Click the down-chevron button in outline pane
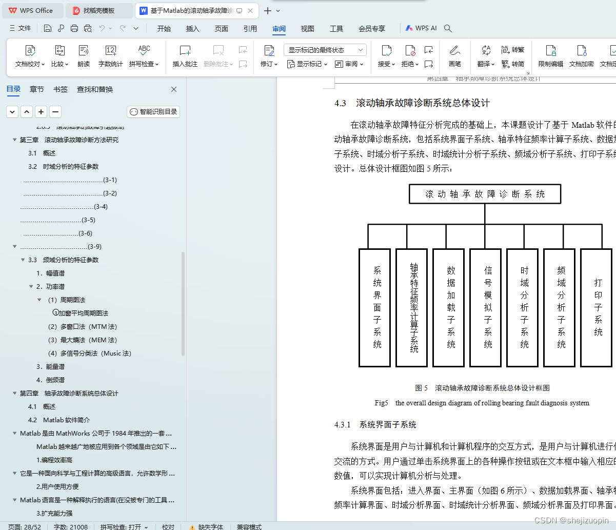The image size is (616, 530). tap(12, 111)
